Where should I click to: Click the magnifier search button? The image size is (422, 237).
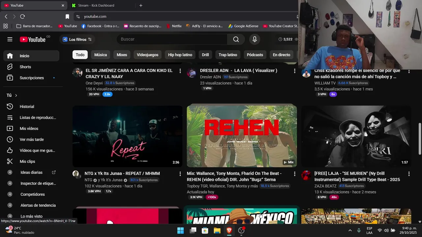pyautogui.click(x=236, y=39)
